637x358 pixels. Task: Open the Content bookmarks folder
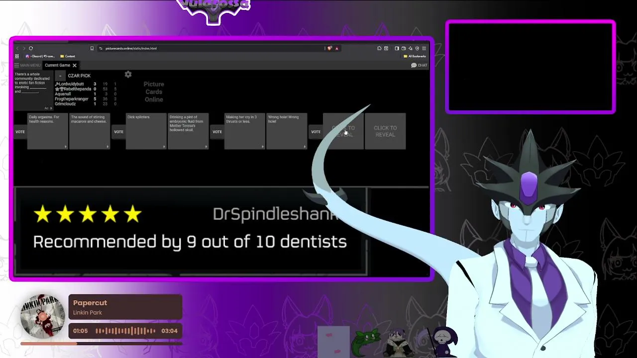point(68,56)
